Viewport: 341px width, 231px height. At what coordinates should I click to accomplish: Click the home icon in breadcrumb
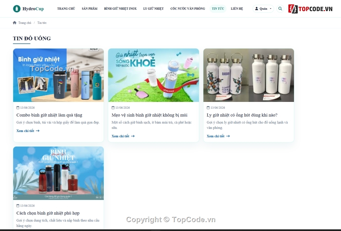(15, 23)
